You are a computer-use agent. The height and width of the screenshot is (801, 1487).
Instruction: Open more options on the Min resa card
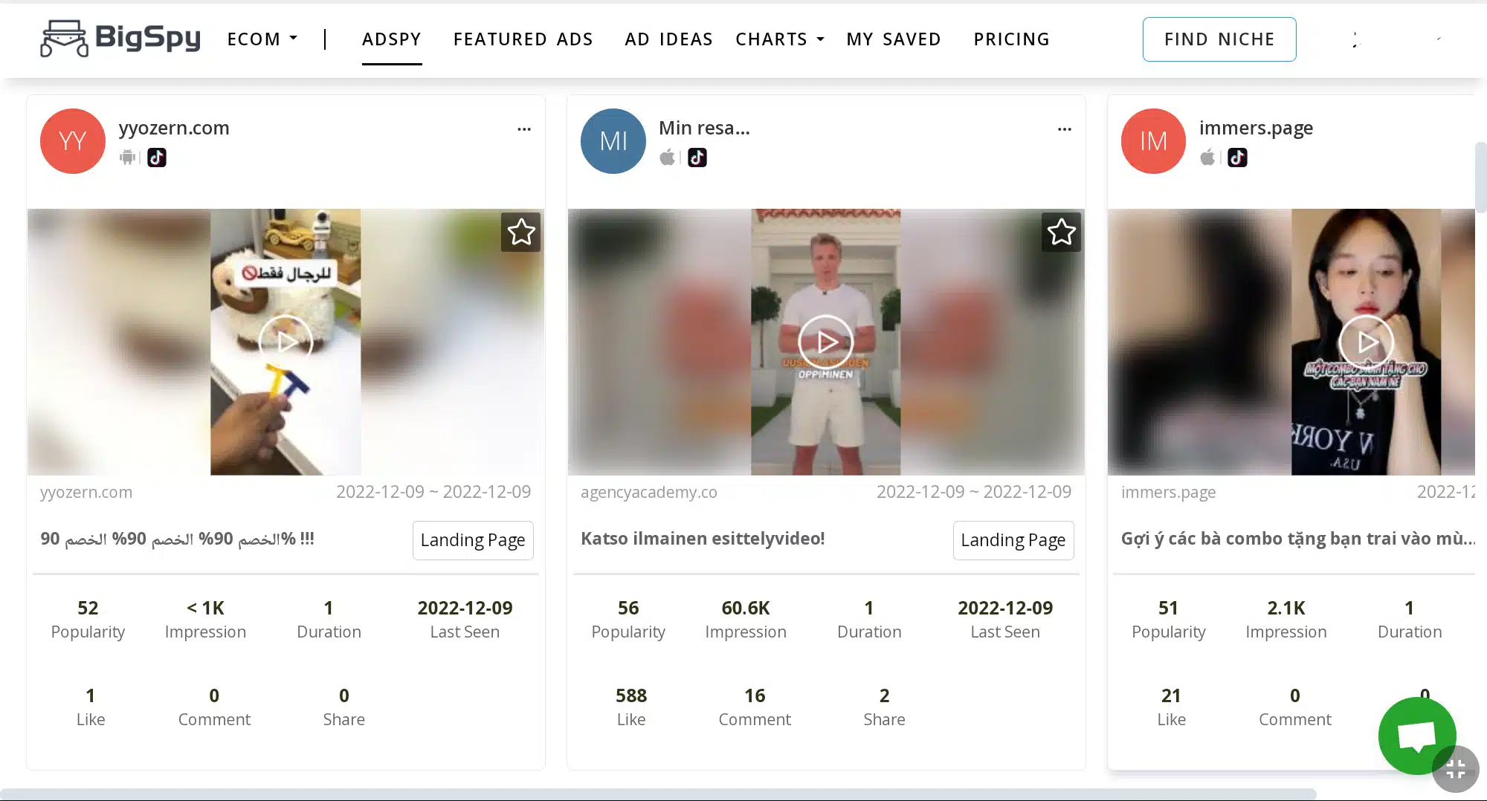[x=1065, y=129]
